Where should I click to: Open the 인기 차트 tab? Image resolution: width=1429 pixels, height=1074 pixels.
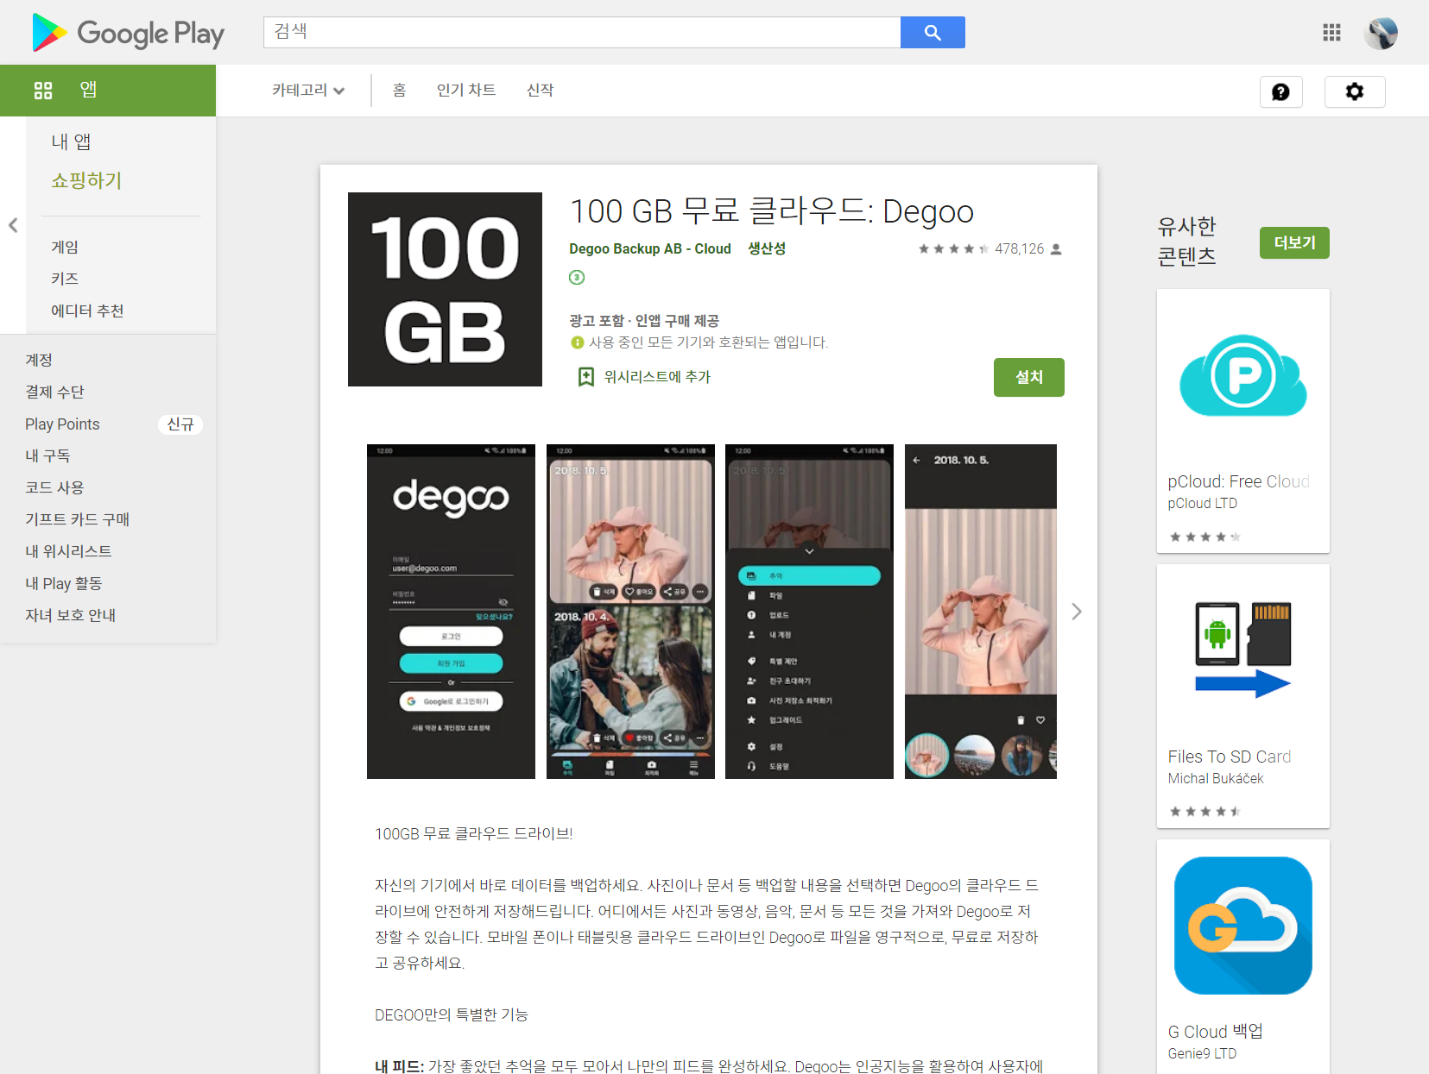466,90
